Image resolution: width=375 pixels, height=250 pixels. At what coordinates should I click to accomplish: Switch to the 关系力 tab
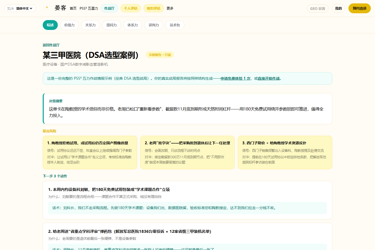[90, 25]
